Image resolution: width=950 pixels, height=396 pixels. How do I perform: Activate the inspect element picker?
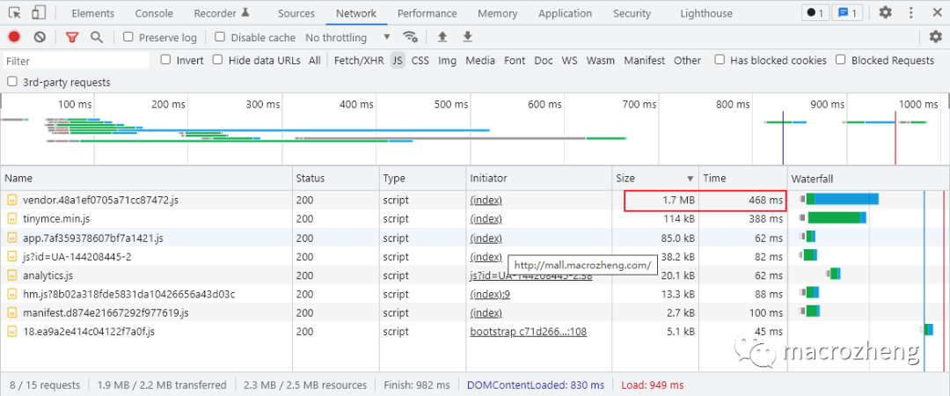pyautogui.click(x=14, y=13)
